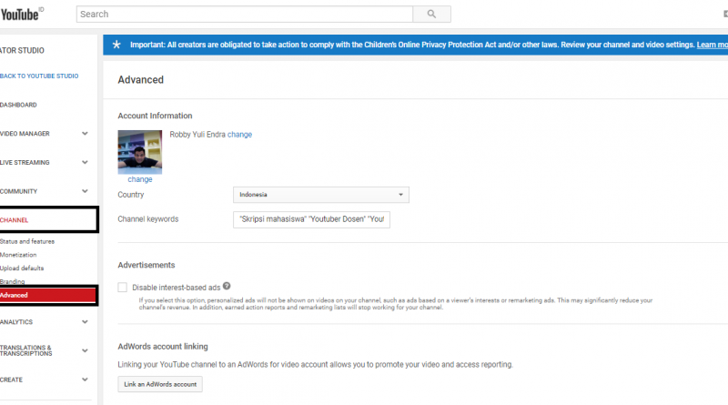Open the Dashboard menu item
Screen dimensions: 728x405
18,105
